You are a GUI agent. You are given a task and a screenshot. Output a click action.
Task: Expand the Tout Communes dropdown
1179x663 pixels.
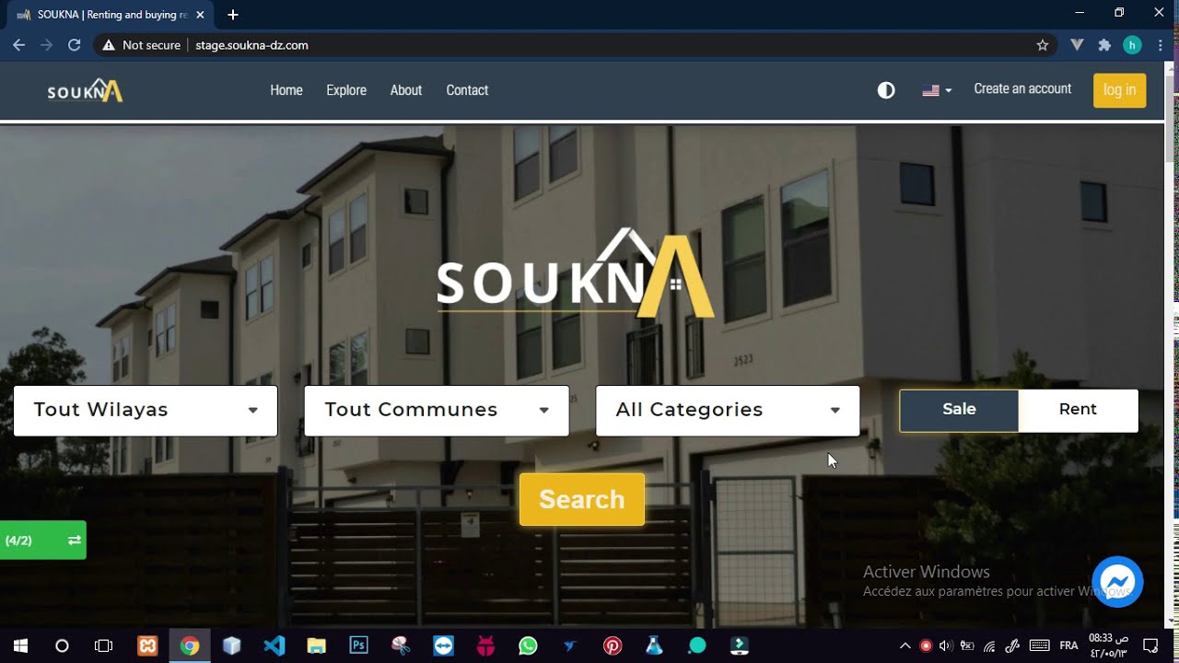[437, 410]
